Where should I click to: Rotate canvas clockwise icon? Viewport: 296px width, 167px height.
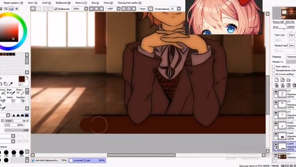pyautogui.click(x=129, y=9)
